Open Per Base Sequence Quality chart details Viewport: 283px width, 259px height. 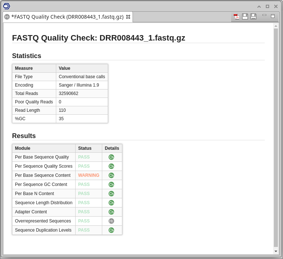111,157
